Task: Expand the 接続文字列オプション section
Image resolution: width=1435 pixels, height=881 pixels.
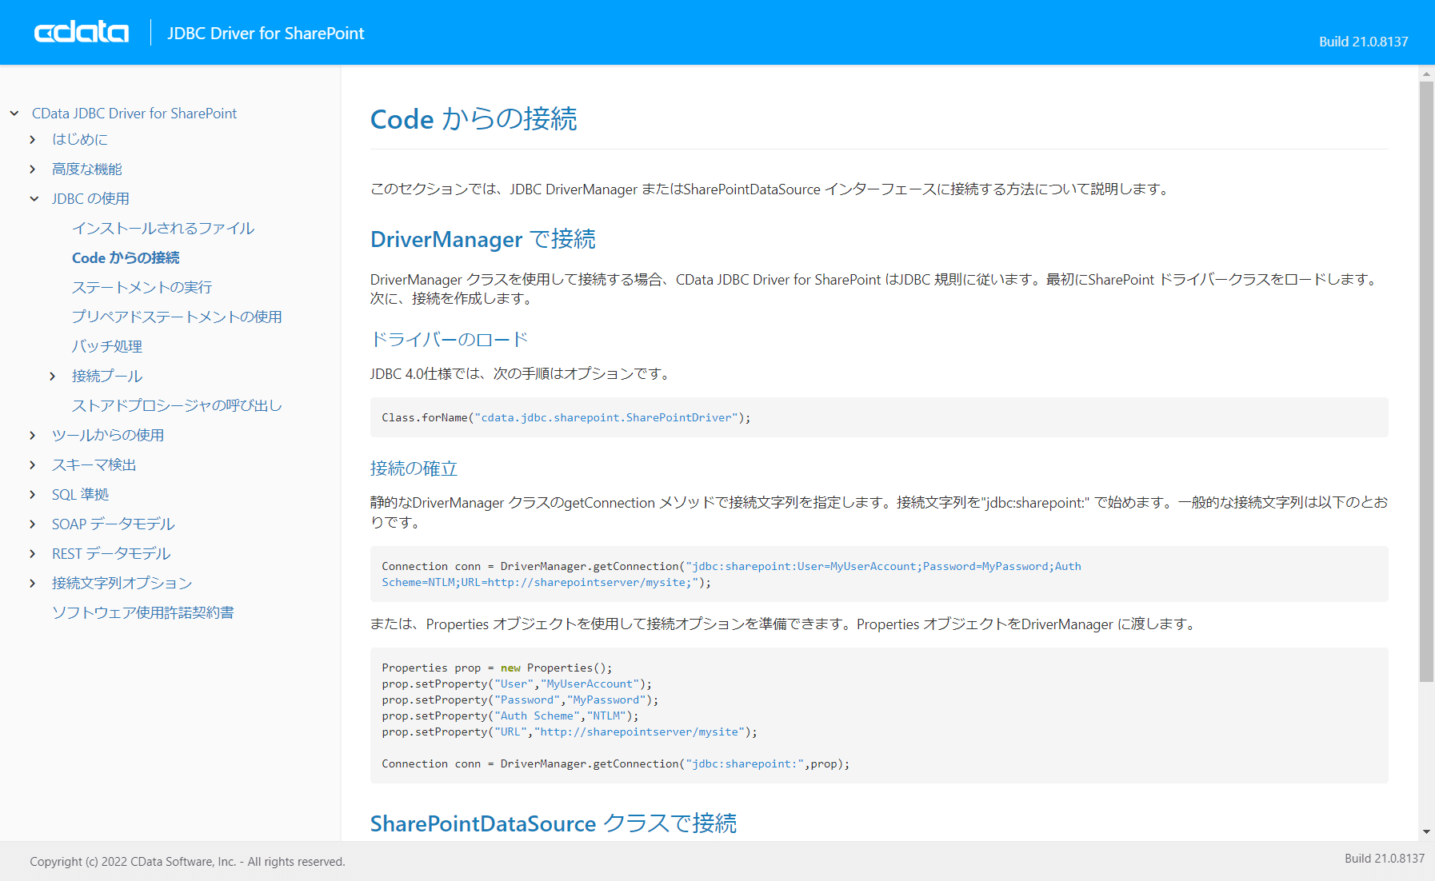Action: pyautogui.click(x=33, y=583)
